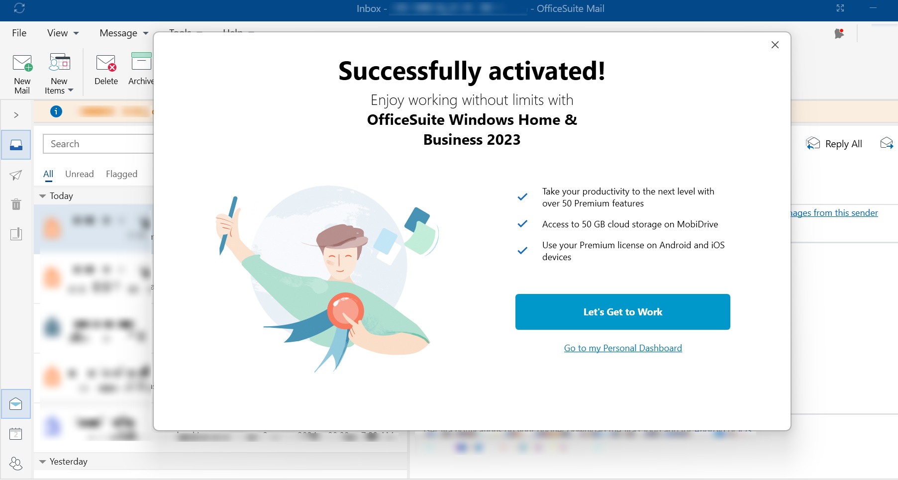The image size is (898, 480).
Task: Close the Successfully activated dialog
Action: click(x=775, y=45)
